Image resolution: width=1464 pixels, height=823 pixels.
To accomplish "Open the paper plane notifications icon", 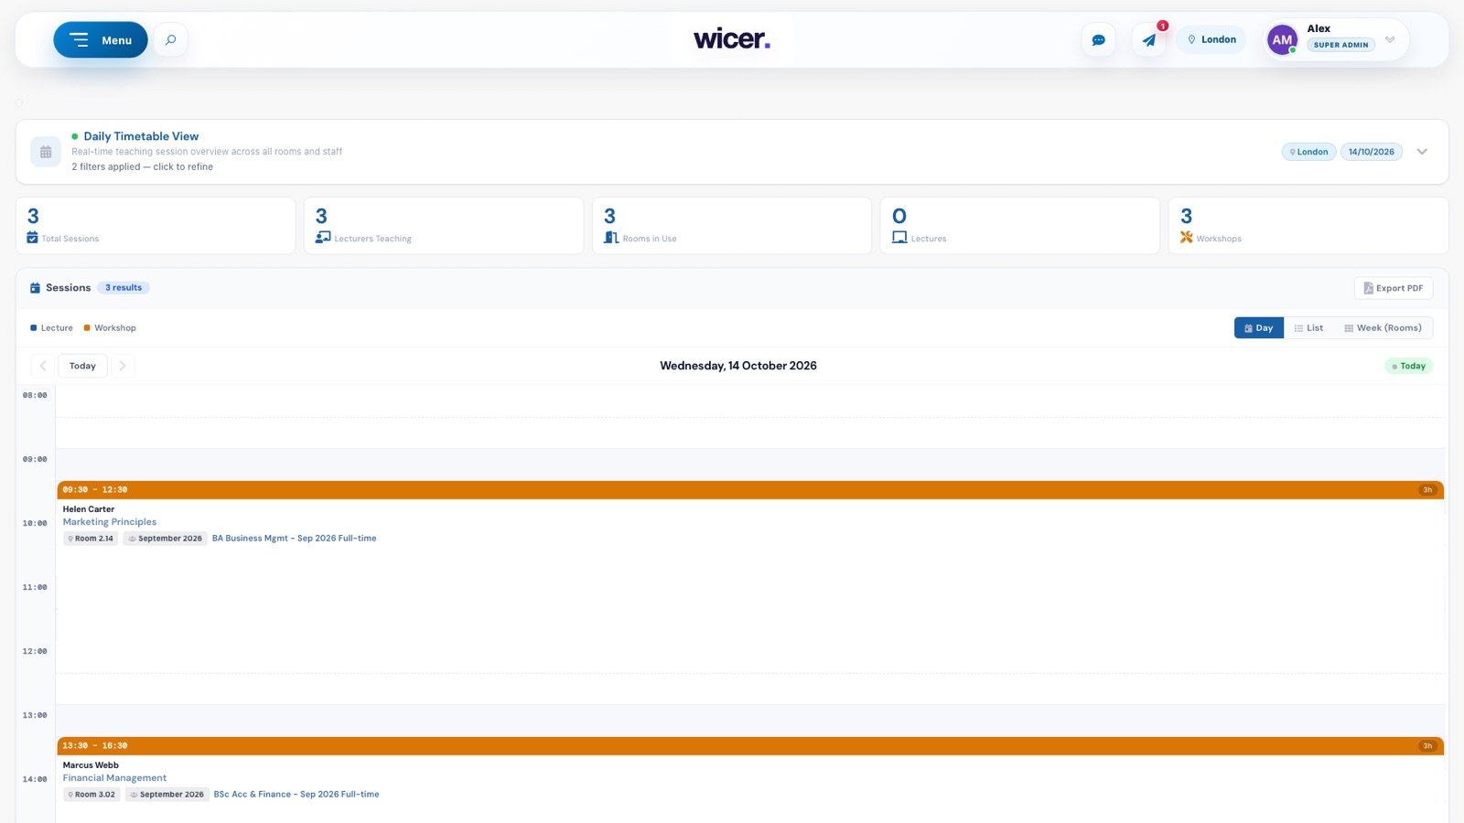I will (1149, 40).
